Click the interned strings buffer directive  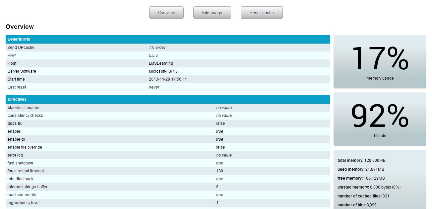click(x=28, y=187)
